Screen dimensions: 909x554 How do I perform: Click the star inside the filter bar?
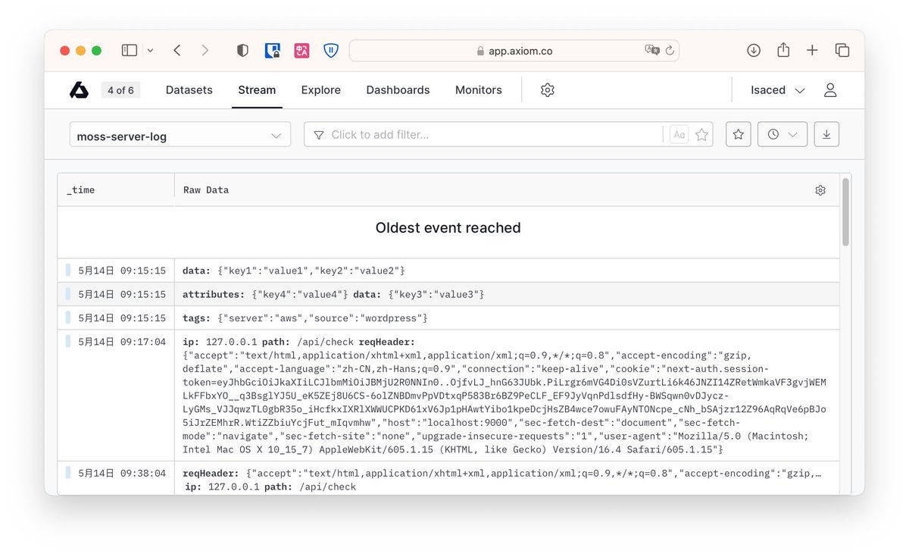(702, 135)
